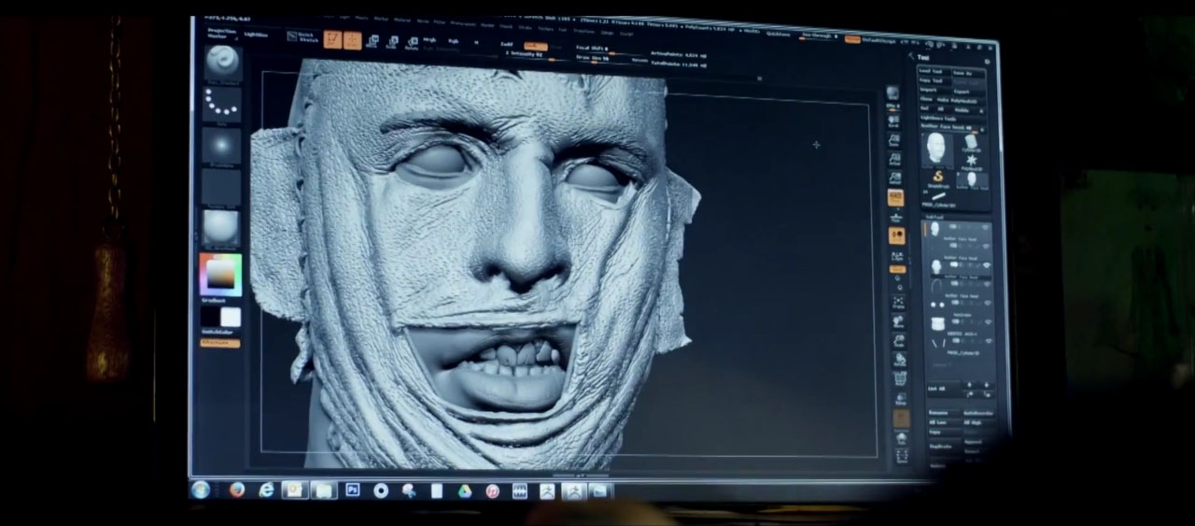The image size is (1195, 526).
Task: Open the empty Texture slot
Action: 221,187
